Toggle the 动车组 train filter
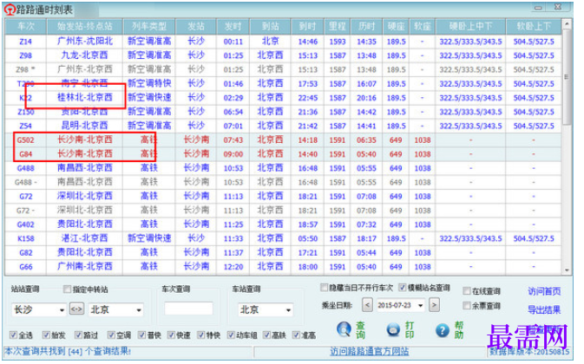 [x=232, y=335]
